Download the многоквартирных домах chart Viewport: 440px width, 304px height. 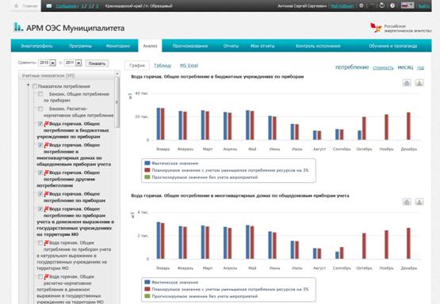click(419, 201)
